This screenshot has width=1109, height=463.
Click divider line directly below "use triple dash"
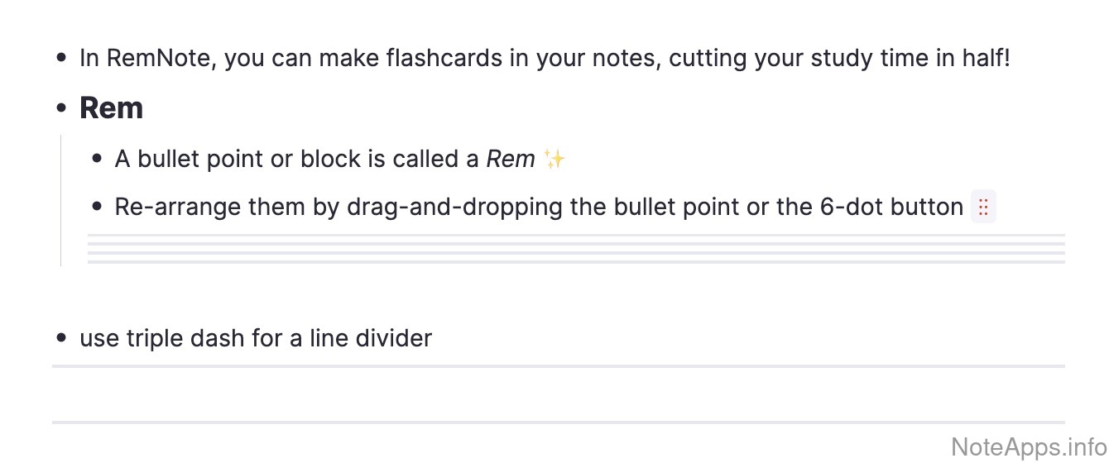pyautogui.click(x=558, y=365)
